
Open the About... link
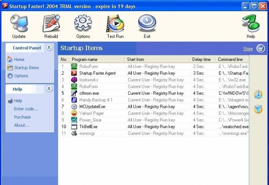coord(22,125)
